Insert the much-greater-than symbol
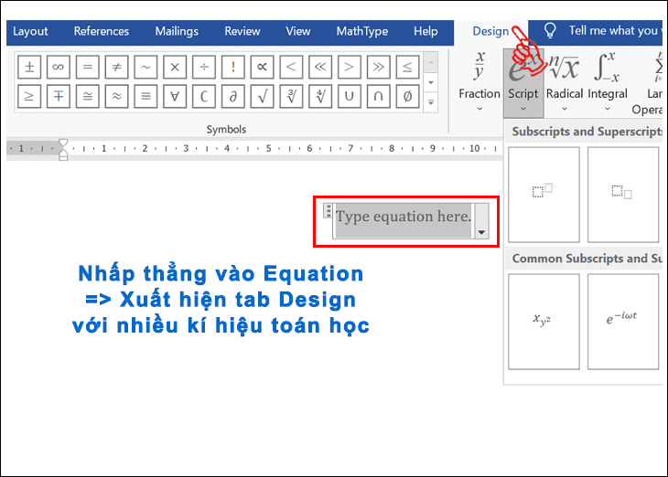This screenshot has height=477, width=668. (x=378, y=67)
